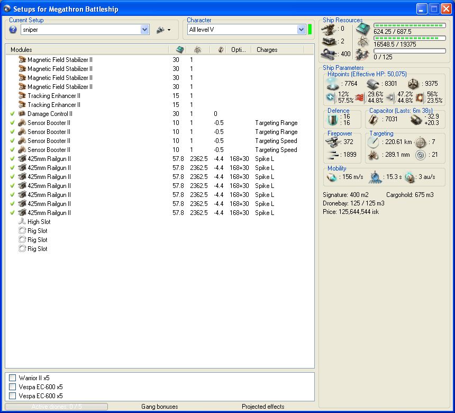The image size is (455, 413).
Task: Click the Opti... column header
Action: (239, 50)
